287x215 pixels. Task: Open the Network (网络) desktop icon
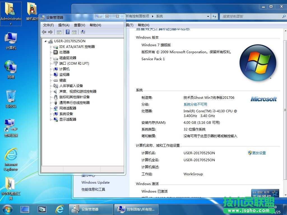11,69
